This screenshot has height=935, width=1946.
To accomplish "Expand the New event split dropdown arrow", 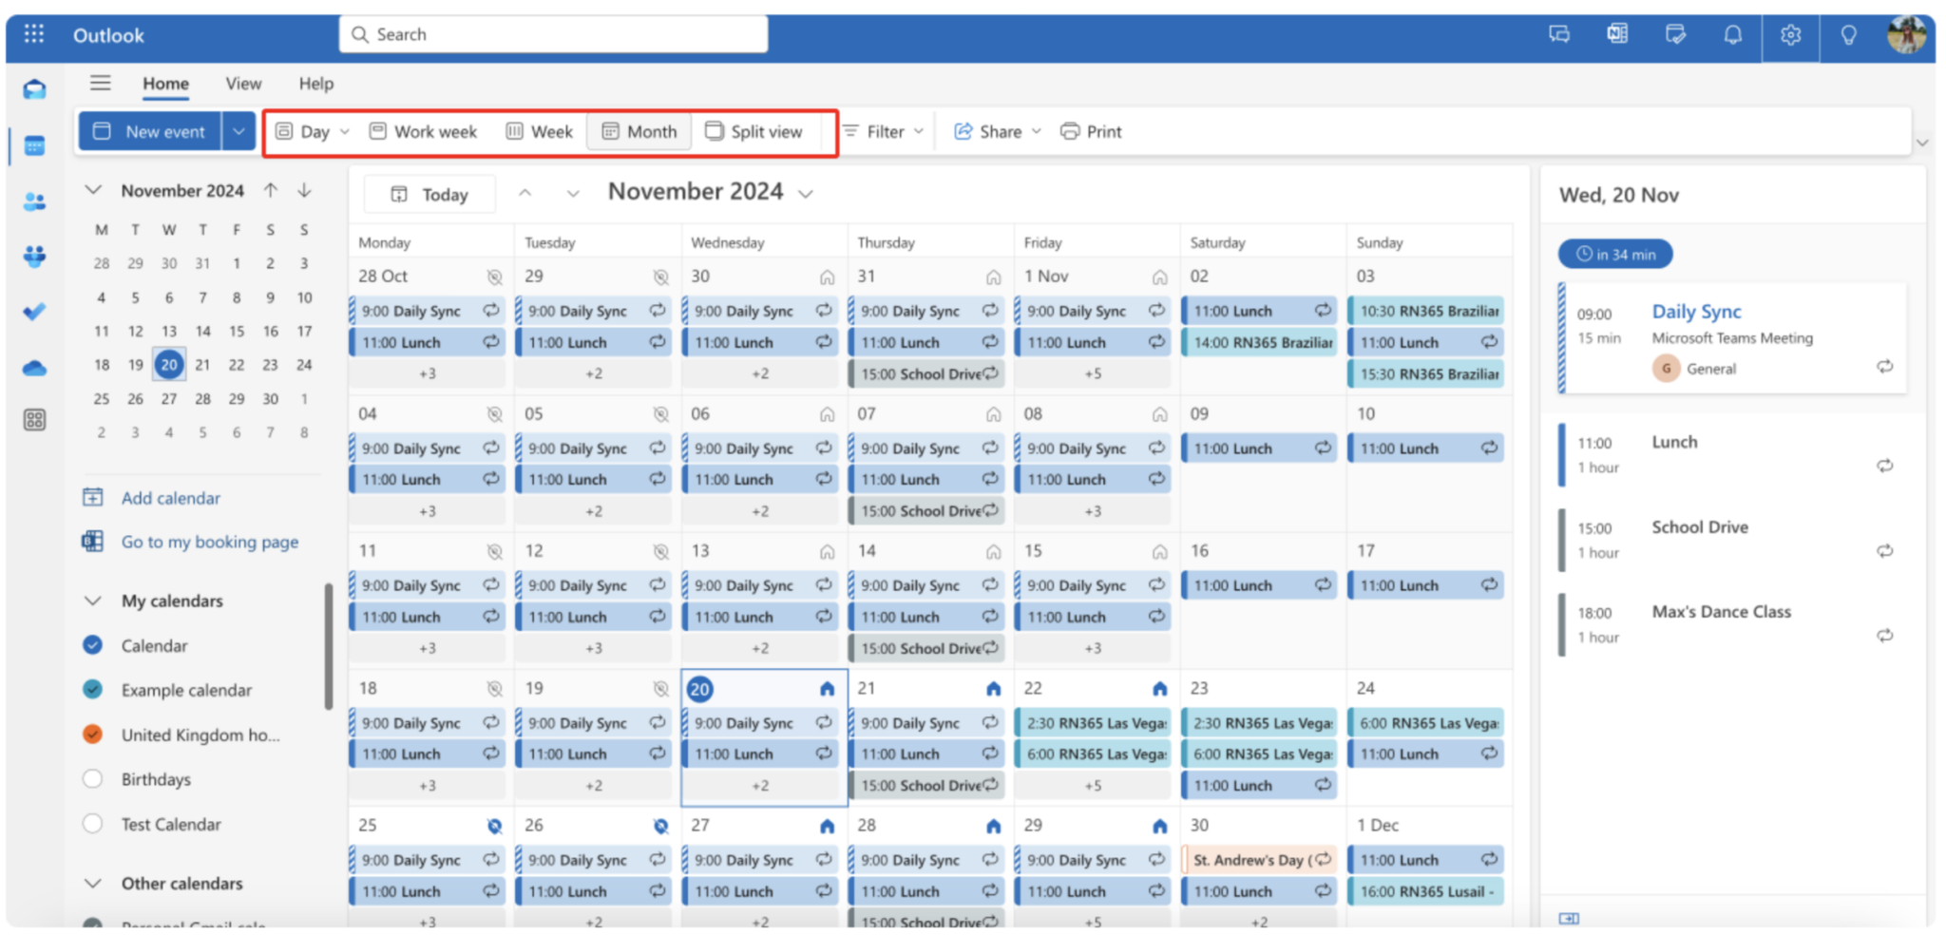I will click(238, 131).
